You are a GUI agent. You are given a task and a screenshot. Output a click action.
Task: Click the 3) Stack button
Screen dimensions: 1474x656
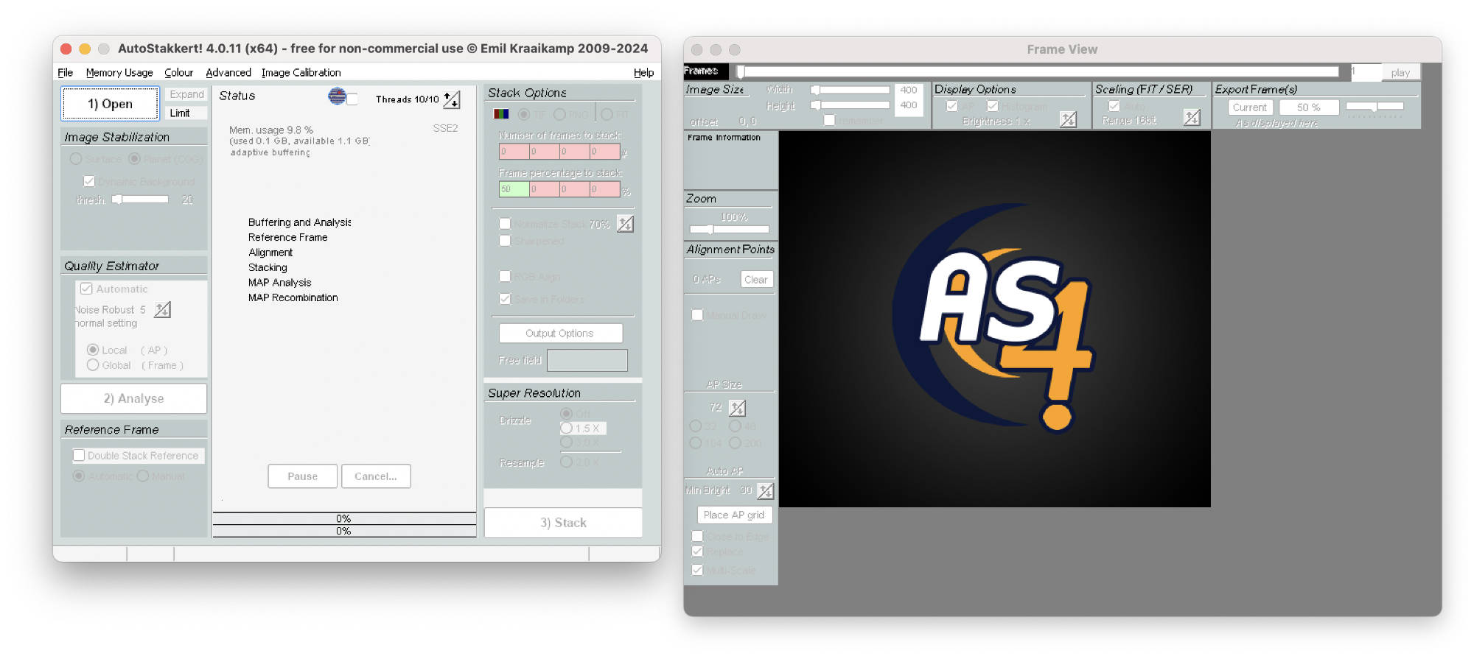(563, 523)
